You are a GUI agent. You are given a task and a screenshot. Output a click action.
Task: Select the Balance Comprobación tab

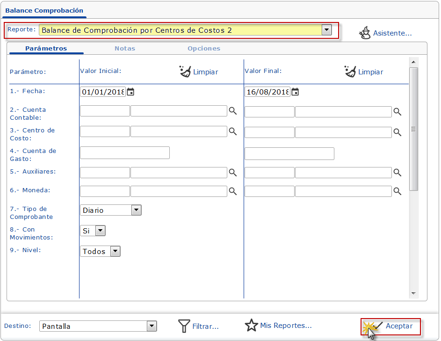pyautogui.click(x=44, y=11)
